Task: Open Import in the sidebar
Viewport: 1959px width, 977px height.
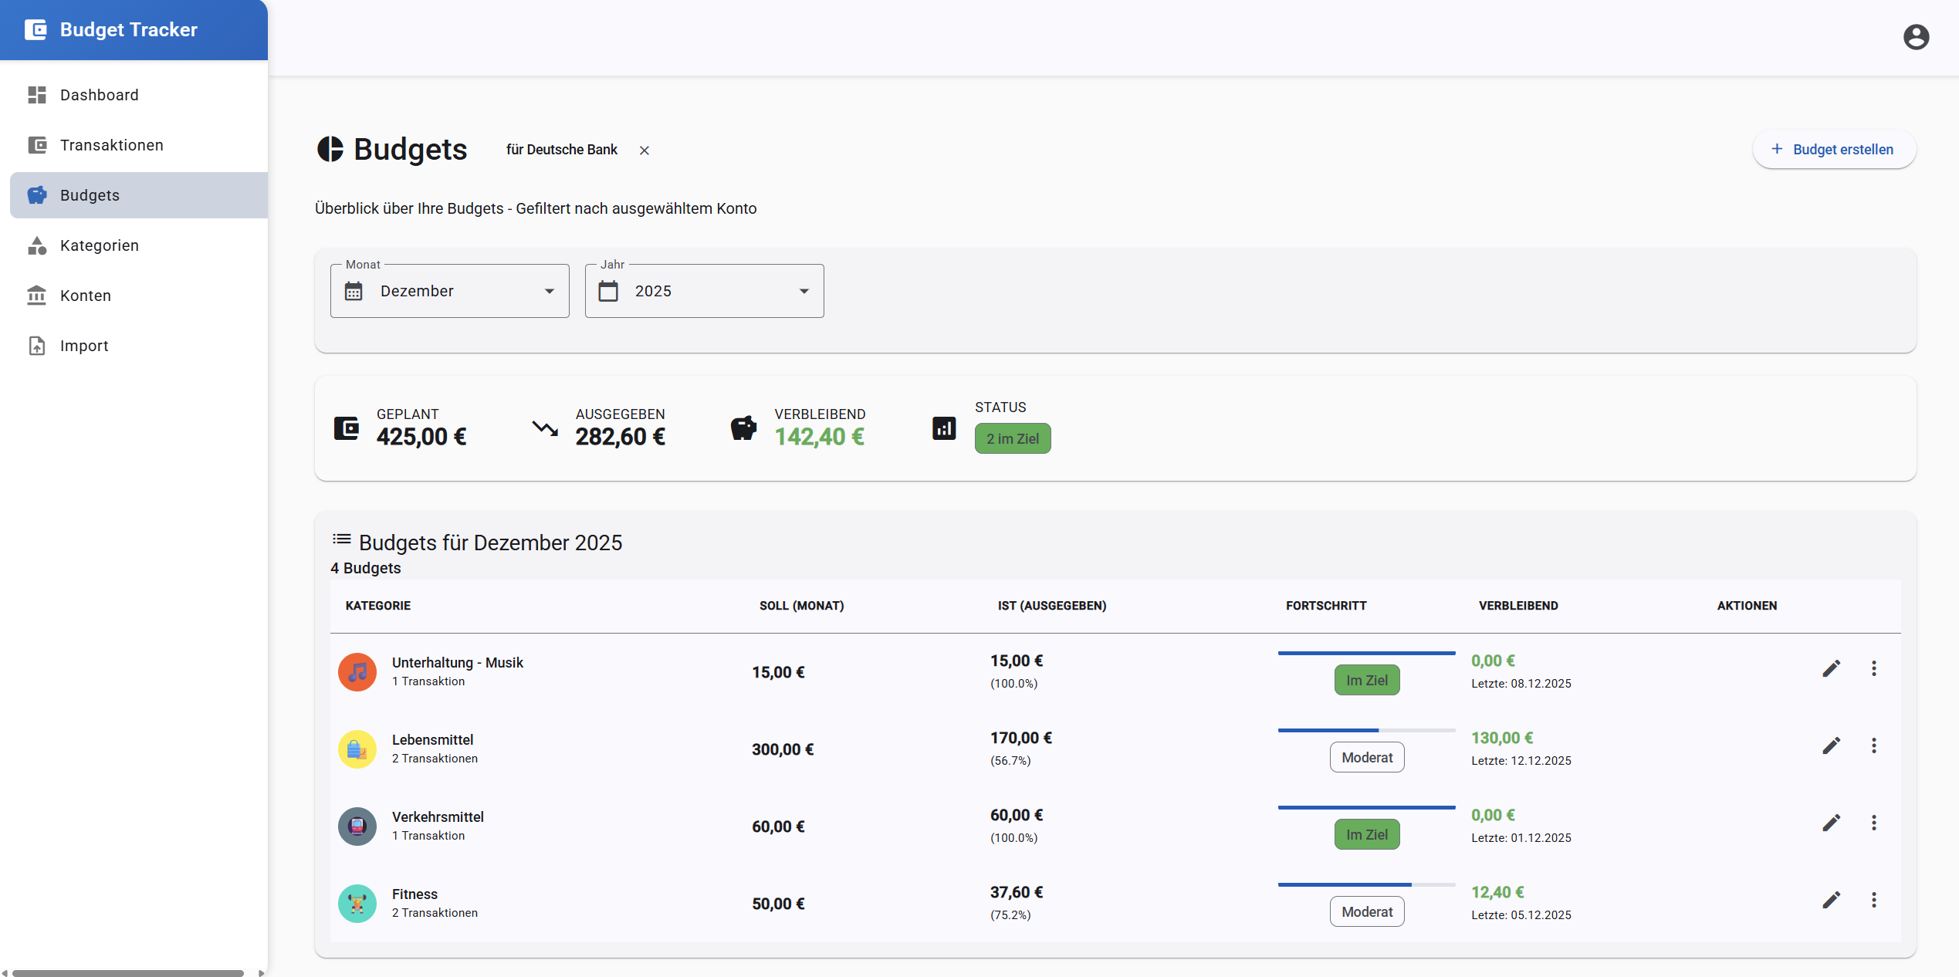Action: pos(139,346)
